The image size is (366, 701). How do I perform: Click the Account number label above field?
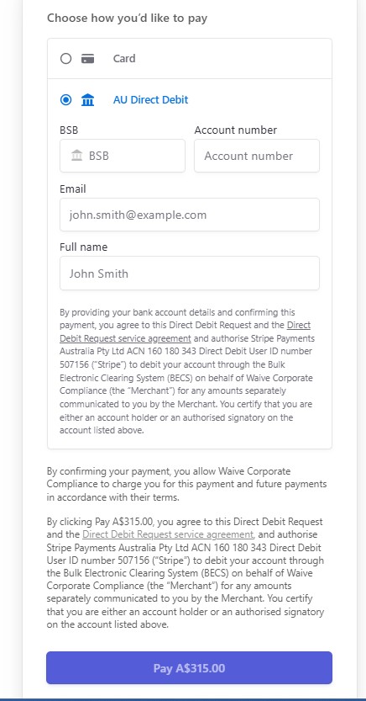(236, 130)
